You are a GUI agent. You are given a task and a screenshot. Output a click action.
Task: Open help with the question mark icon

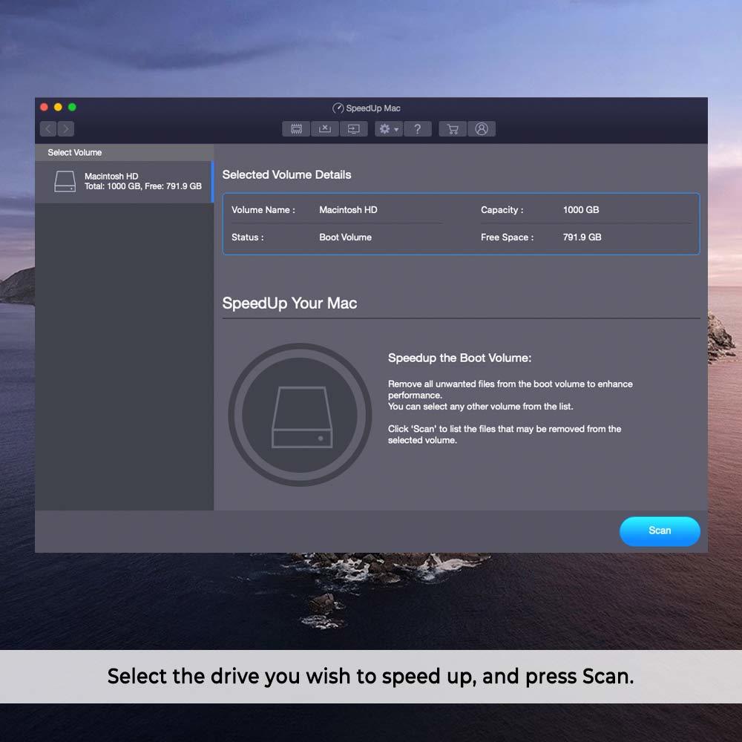click(x=417, y=128)
